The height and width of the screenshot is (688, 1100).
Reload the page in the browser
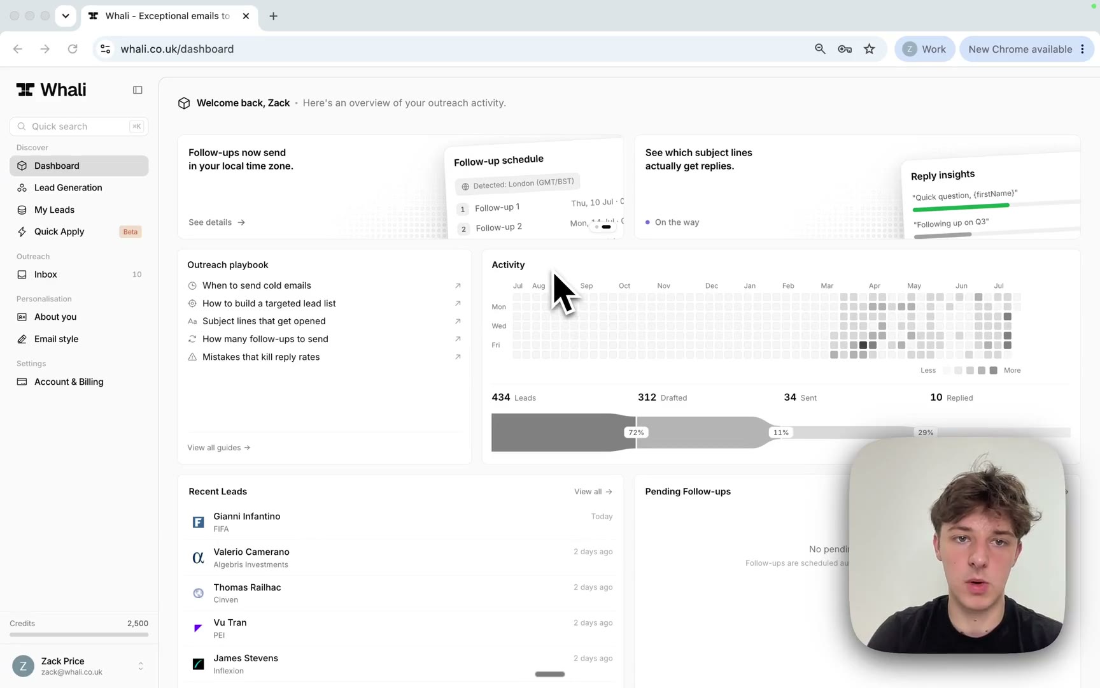click(73, 49)
